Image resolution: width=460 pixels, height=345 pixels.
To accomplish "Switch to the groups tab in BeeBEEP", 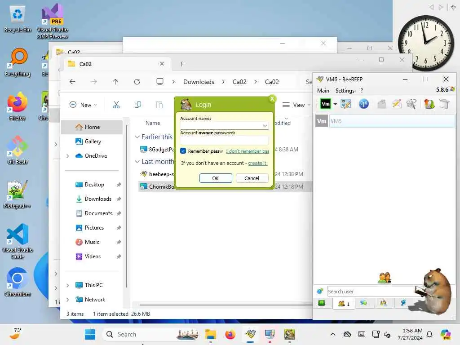I will 384,303.
